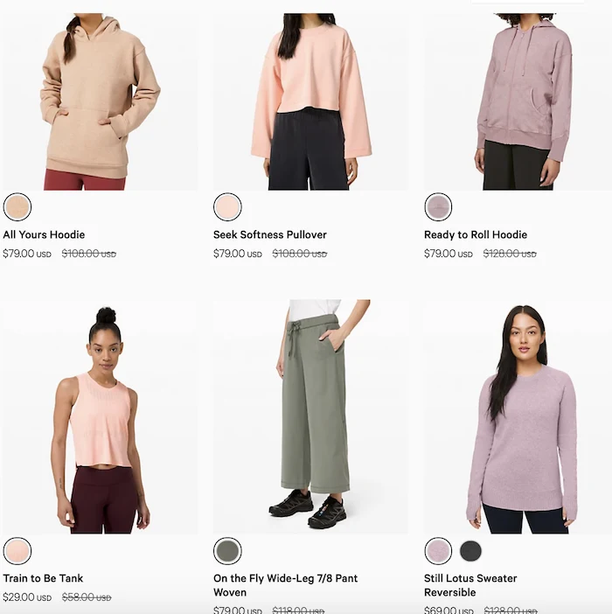View the Train to Be Tank model photo
612x614 pixels.
pyautogui.click(x=101, y=416)
